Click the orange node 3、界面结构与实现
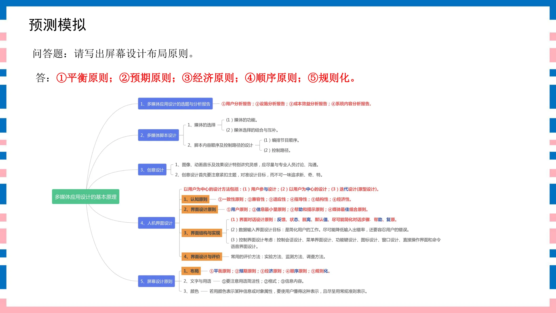The width and height of the screenshot is (556, 313). (x=202, y=233)
